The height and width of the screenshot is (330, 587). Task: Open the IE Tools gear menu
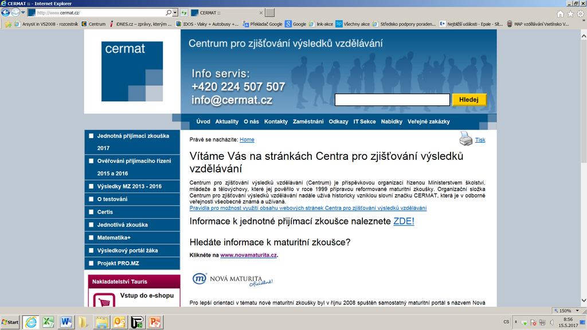(x=580, y=14)
